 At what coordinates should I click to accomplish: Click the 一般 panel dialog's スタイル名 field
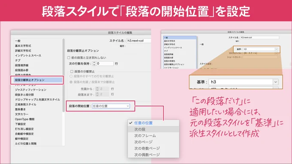click(x=260, y=38)
